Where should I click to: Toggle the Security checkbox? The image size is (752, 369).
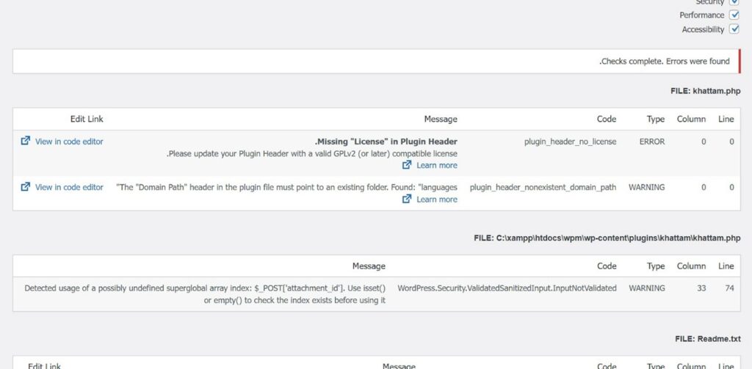tap(734, 2)
